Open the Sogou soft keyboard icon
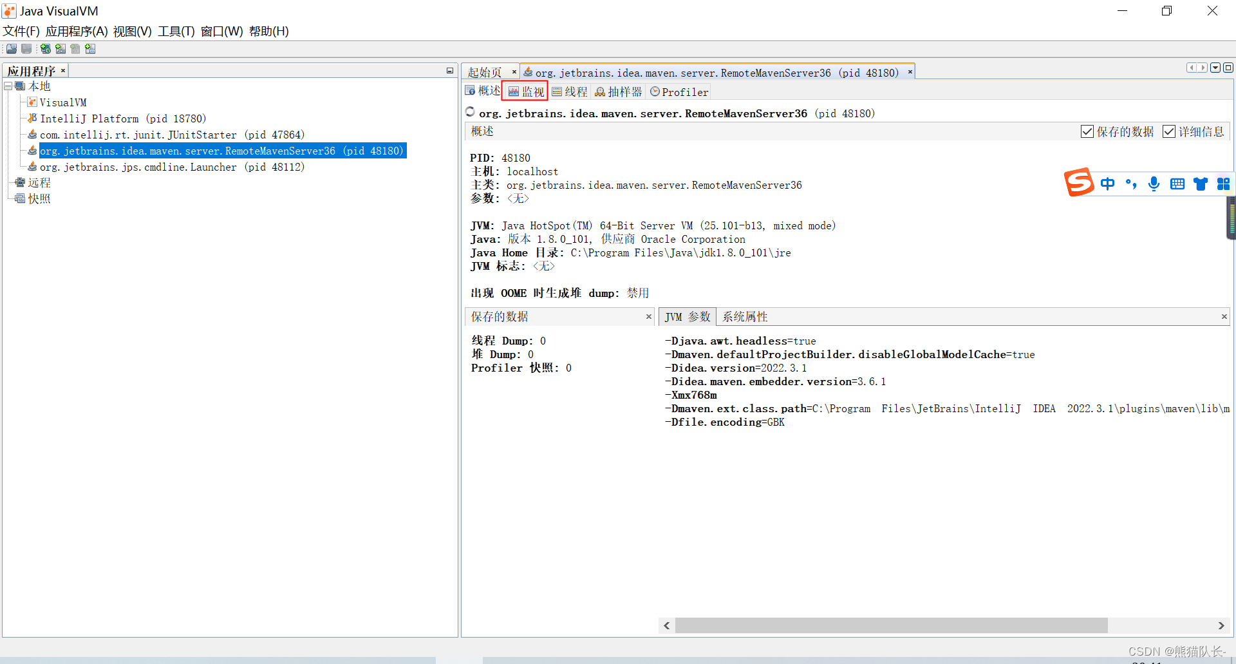The width and height of the screenshot is (1236, 664). click(x=1177, y=184)
